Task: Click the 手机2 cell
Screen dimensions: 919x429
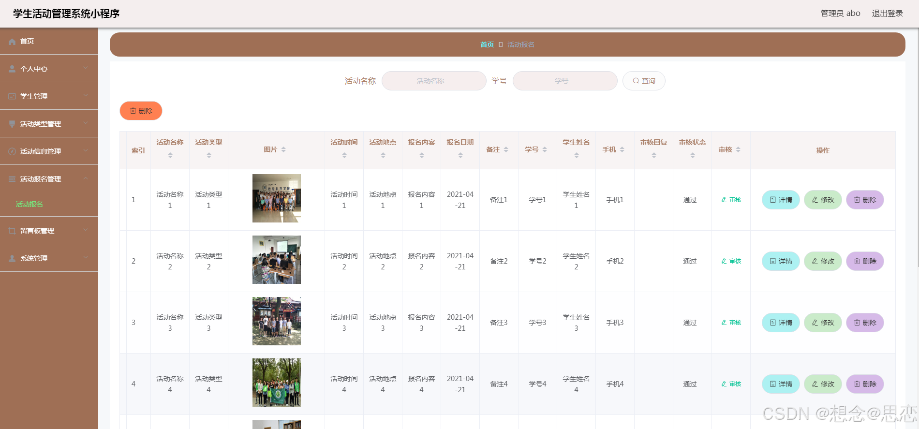Action: (x=615, y=261)
